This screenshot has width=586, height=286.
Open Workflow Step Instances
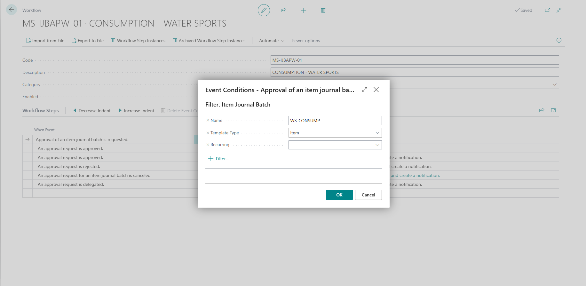click(138, 41)
